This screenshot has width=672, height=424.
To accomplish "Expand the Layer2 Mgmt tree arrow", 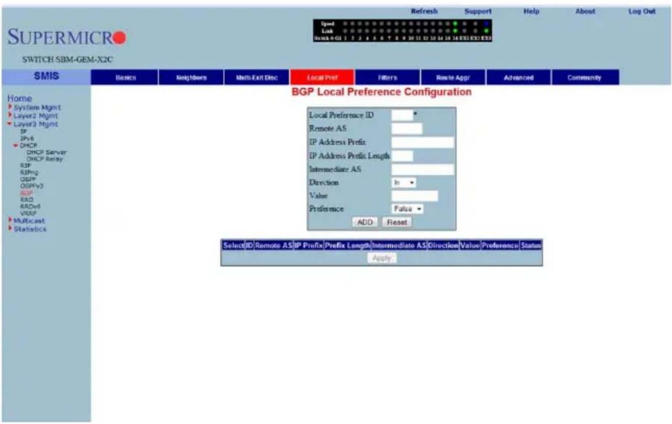I will click(9, 116).
